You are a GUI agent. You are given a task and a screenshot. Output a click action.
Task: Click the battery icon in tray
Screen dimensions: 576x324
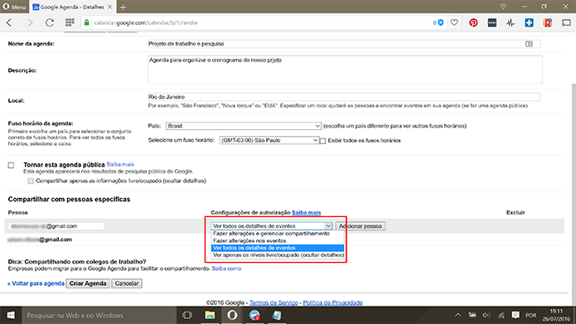[472, 315]
